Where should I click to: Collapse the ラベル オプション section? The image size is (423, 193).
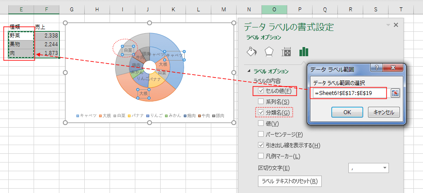249,71
